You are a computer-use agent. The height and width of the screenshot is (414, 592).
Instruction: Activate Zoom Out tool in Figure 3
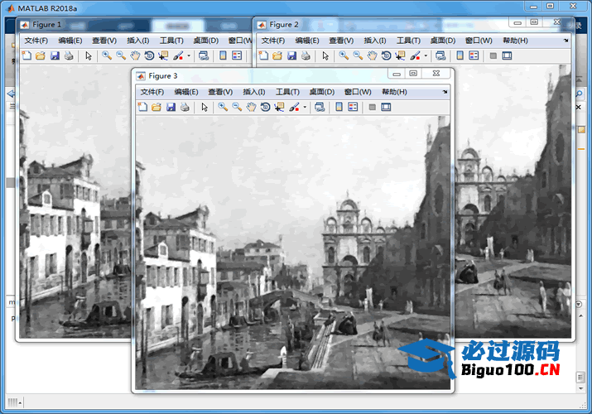click(237, 107)
